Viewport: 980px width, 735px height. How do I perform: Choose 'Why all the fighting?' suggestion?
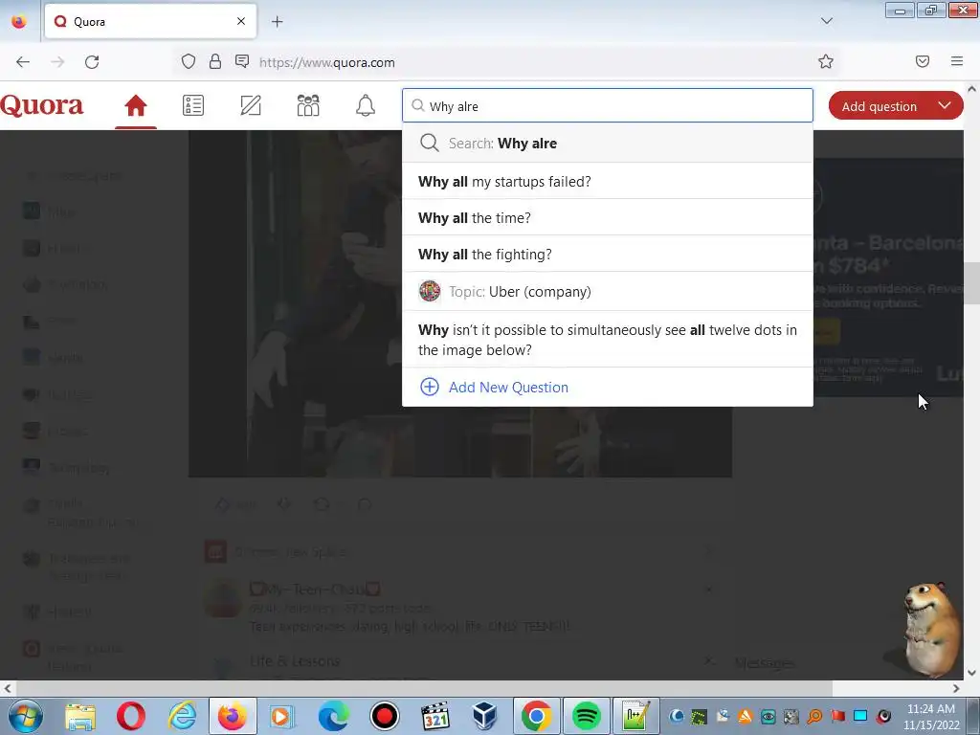click(x=608, y=254)
